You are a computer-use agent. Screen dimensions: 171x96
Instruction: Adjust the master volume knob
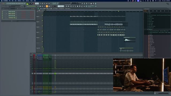coord(22,6)
